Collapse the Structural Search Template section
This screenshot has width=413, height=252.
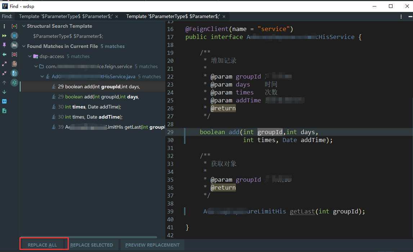pos(23,26)
